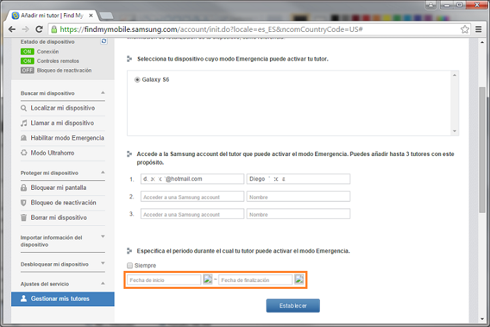Open Localizar mi dispositivo
Image resolution: width=490 pixels, height=327 pixels.
point(62,108)
